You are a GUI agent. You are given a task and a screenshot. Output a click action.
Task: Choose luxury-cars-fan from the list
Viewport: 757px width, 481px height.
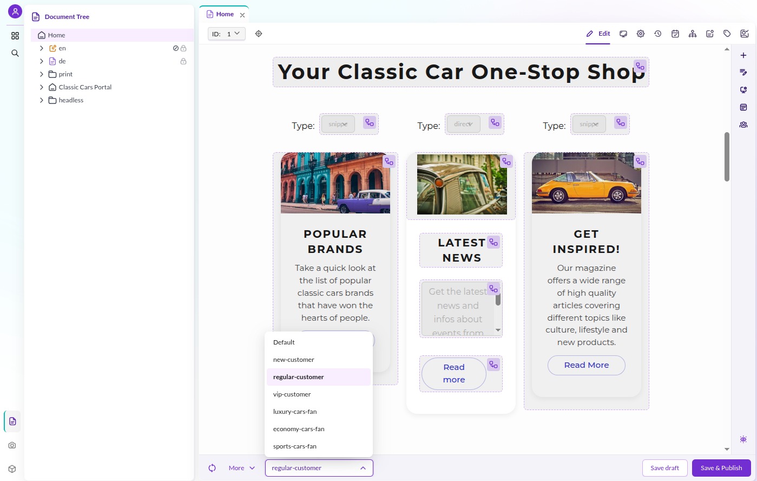(x=319, y=412)
